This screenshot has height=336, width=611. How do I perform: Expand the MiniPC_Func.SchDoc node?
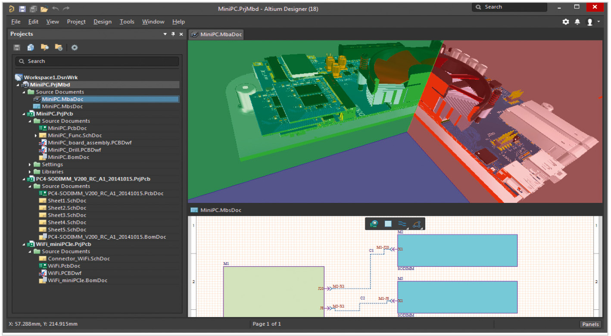click(x=36, y=136)
